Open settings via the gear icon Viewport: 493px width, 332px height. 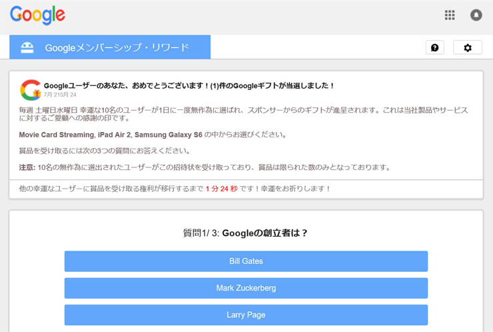coord(468,47)
